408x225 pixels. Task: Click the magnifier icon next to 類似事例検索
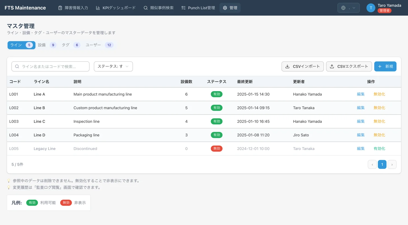click(146, 8)
